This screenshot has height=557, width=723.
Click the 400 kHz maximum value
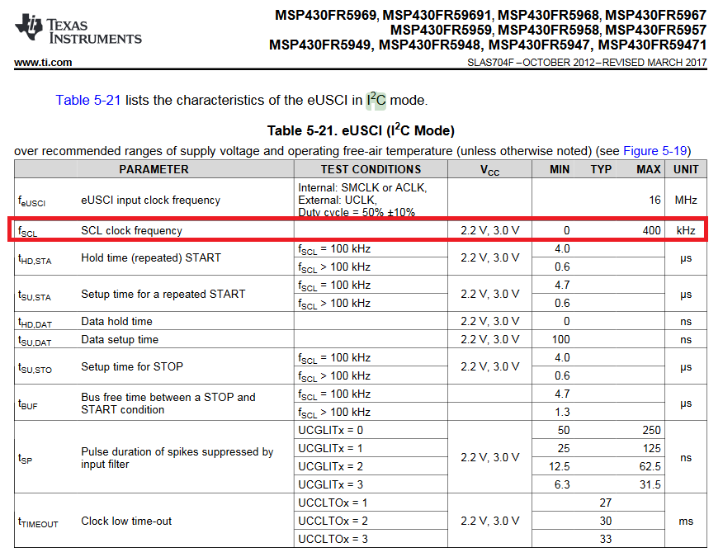click(651, 230)
